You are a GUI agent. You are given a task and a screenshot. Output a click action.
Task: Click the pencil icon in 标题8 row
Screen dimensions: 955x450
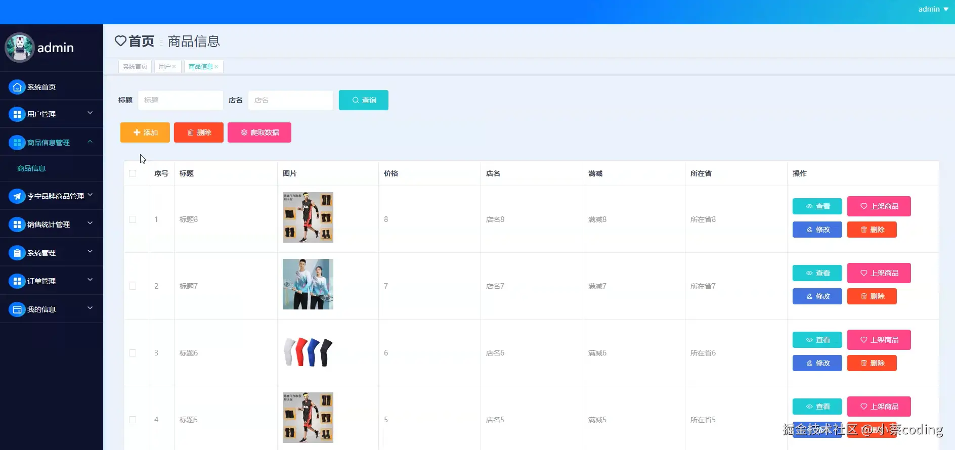point(809,230)
